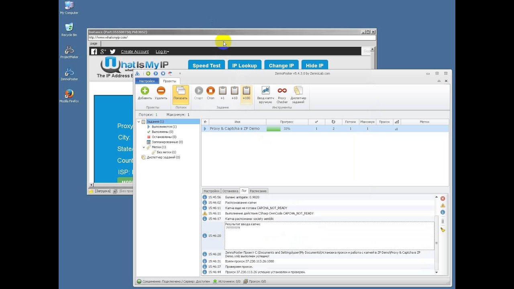Open the Расписание tab
514x289 pixels.
click(x=258, y=191)
